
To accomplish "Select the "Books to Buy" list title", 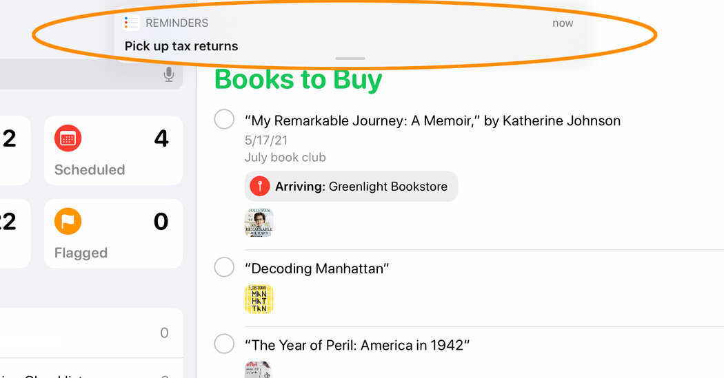I will [299, 79].
